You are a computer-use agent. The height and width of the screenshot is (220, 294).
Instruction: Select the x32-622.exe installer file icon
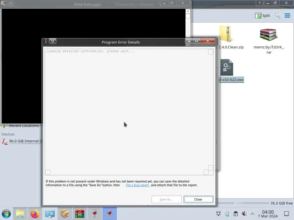point(227,67)
